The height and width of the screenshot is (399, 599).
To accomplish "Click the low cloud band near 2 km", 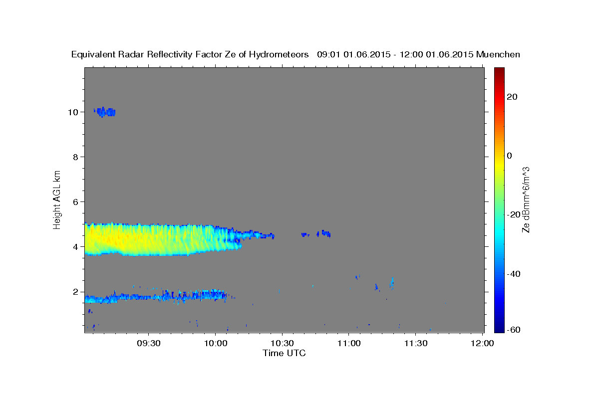I will (155, 296).
